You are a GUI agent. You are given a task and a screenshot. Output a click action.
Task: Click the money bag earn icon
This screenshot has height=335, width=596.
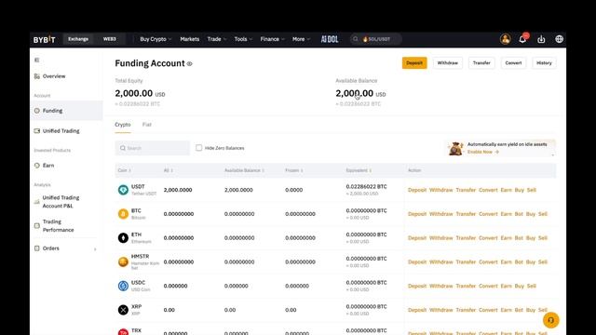point(455,148)
